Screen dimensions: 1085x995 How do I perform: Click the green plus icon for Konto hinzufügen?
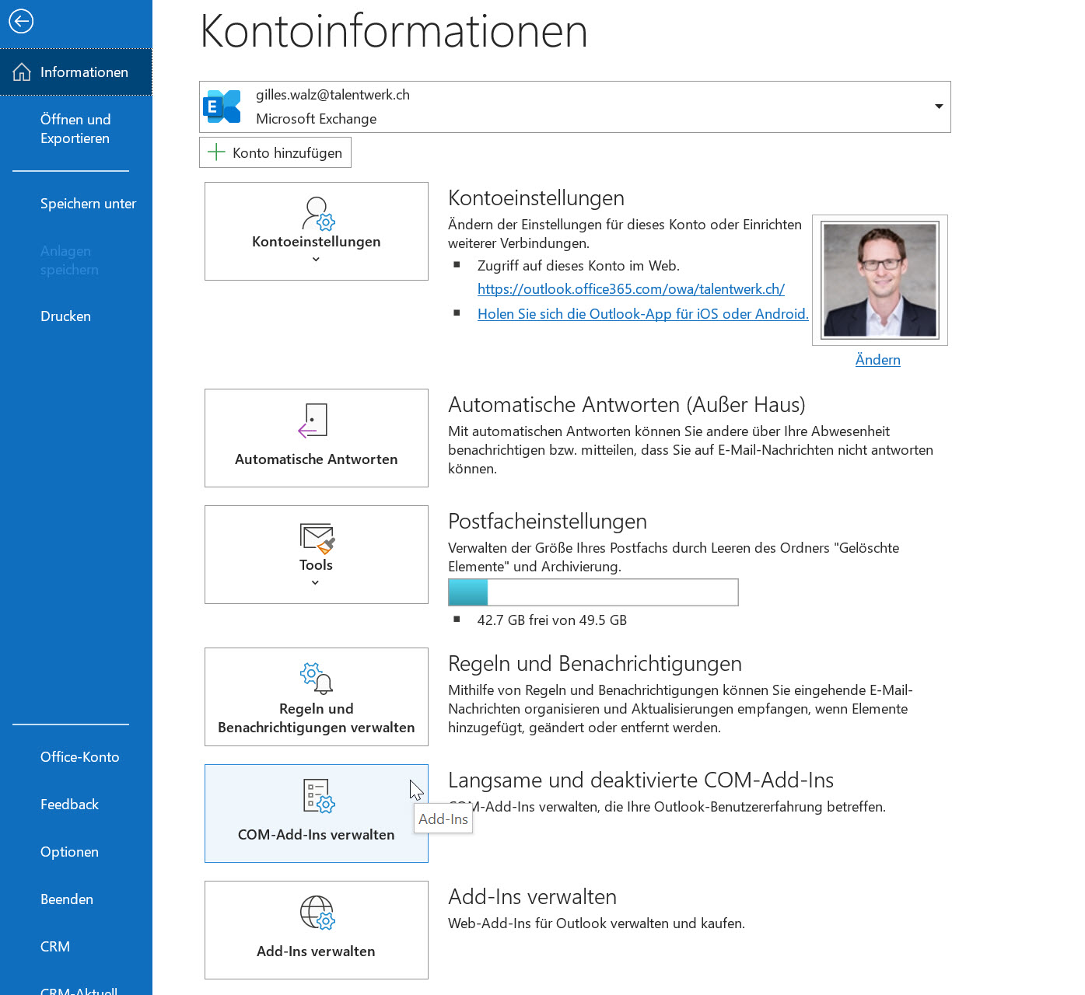click(x=216, y=152)
